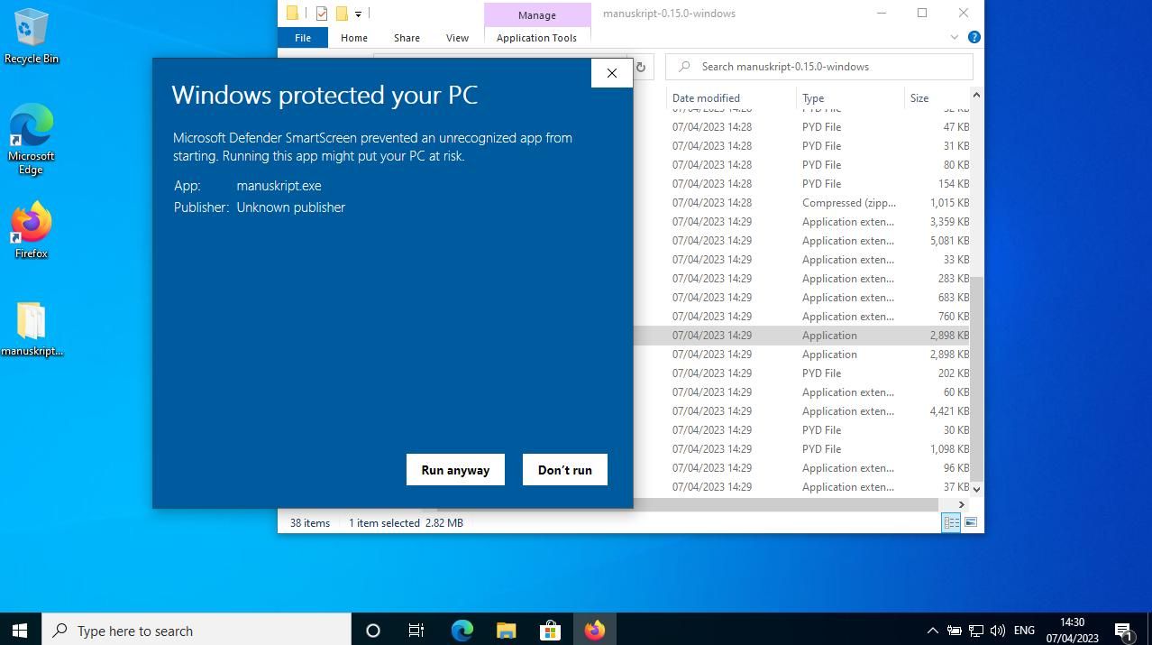
Task: Select the 4,421 KB Application extension row
Action: [802, 411]
